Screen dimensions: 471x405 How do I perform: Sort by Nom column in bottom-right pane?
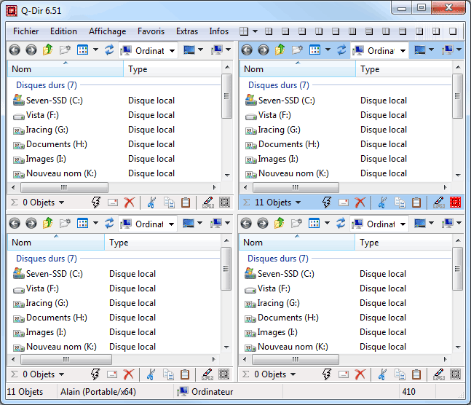pos(297,243)
